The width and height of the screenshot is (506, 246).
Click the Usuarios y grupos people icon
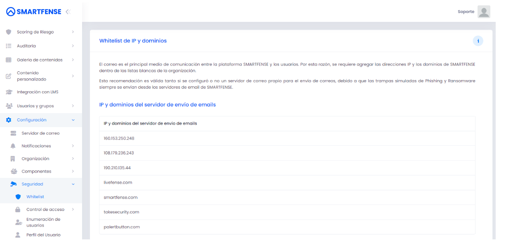(x=9, y=106)
